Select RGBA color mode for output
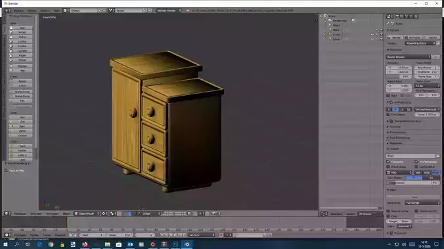 [x=435, y=172]
